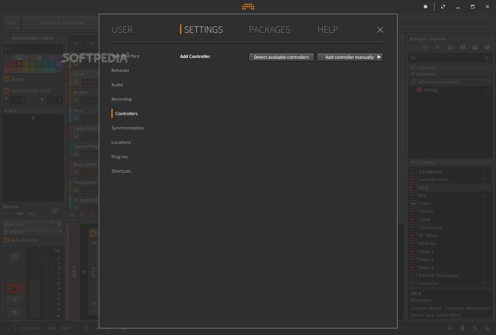Open the Add controller manually dropdown
The image size is (496, 335).
(350, 57)
